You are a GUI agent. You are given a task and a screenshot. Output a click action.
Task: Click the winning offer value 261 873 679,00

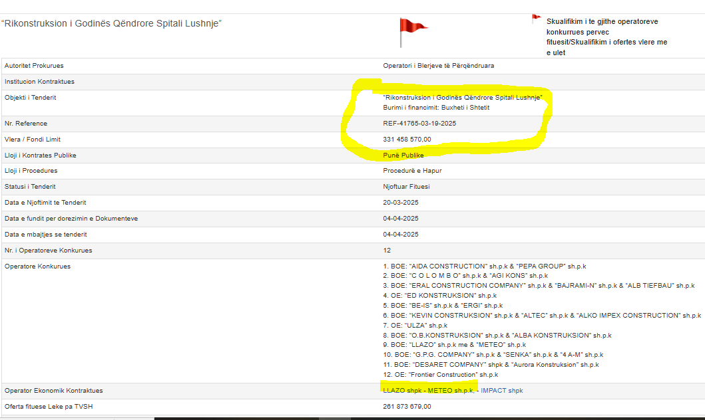pyautogui.click(x=407, y=407)
